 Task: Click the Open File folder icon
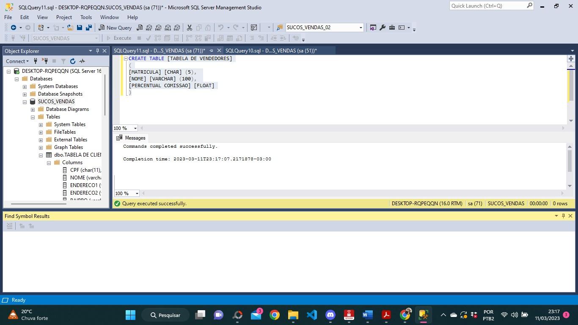point(70,28)
